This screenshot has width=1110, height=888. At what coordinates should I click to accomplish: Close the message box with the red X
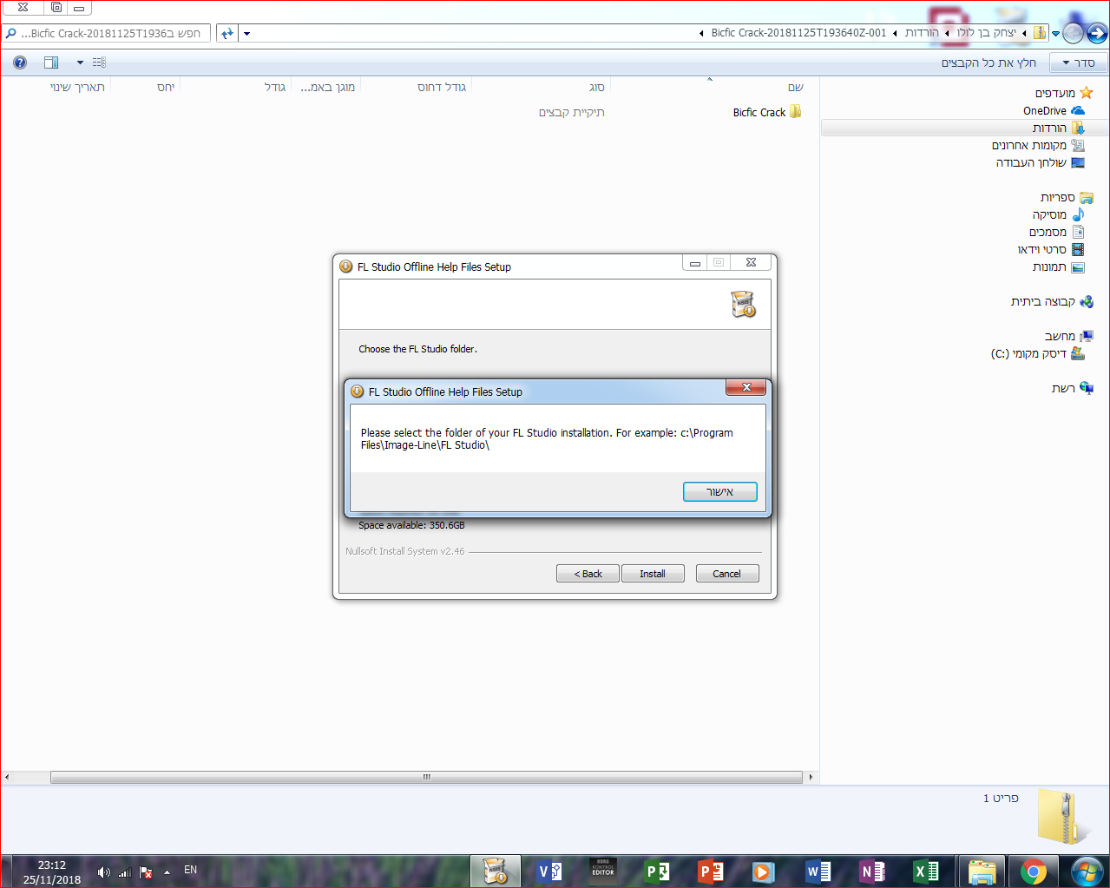[x=745, y=388]
